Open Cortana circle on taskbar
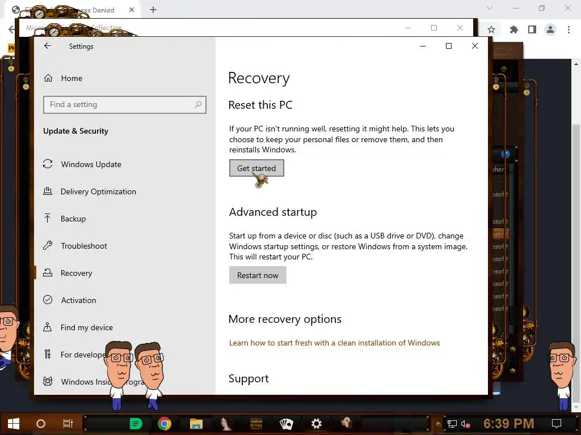Image resolution: width=581 pixels, height=435 pixels. coord(41,424)
